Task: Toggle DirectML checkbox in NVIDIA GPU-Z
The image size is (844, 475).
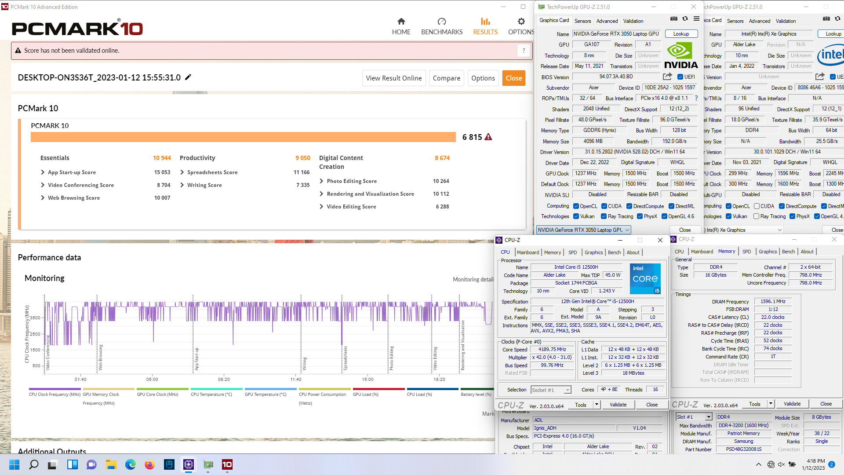Action: click(x=671, y=206)
